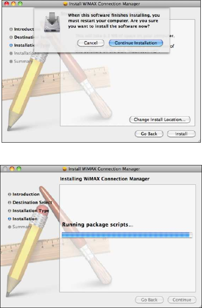Click the Summary bullet in upper installer sidebar
Image resolution: width=202 pixels, height=308 pixels.
tap(11, 62)
